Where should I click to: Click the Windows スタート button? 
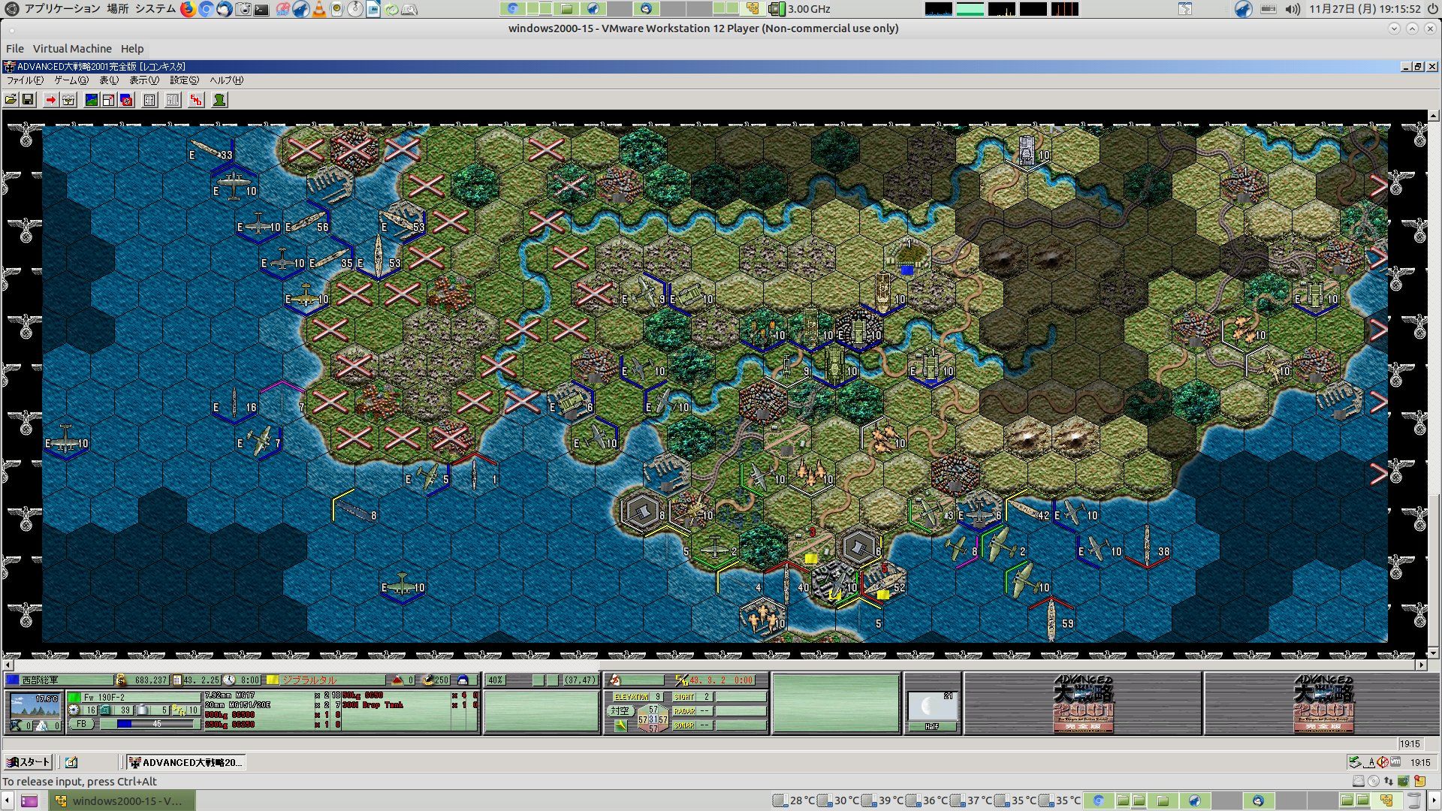27,762
